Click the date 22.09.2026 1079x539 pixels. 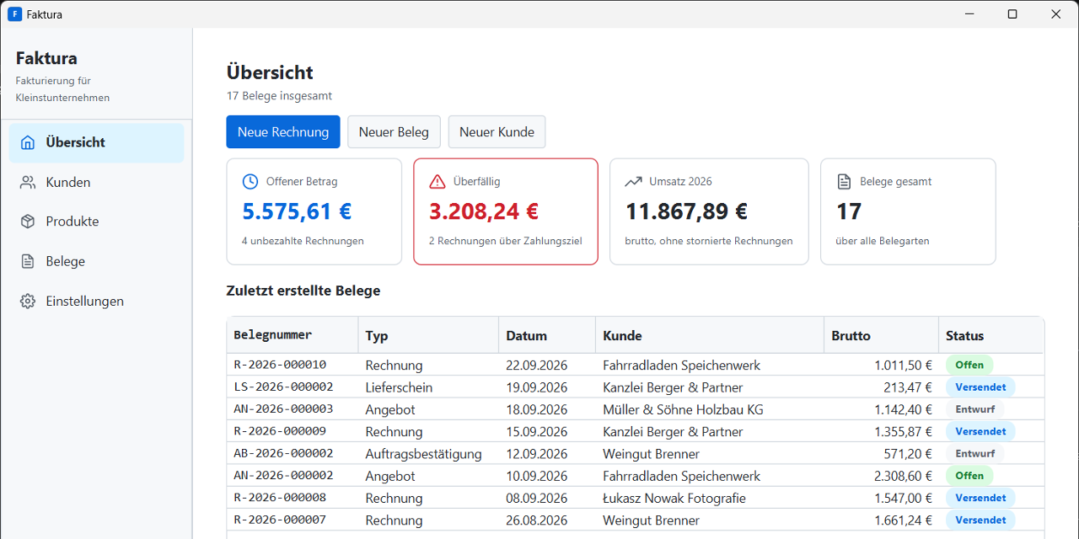(x=537, y=366)
